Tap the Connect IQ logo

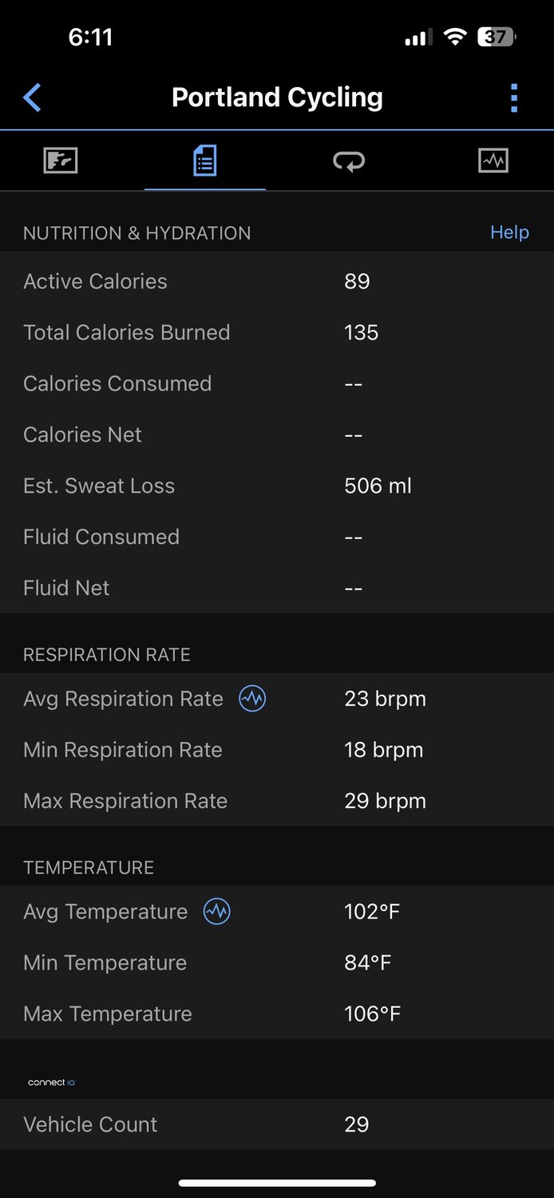pyautogui.click(x=51, y=1083)
